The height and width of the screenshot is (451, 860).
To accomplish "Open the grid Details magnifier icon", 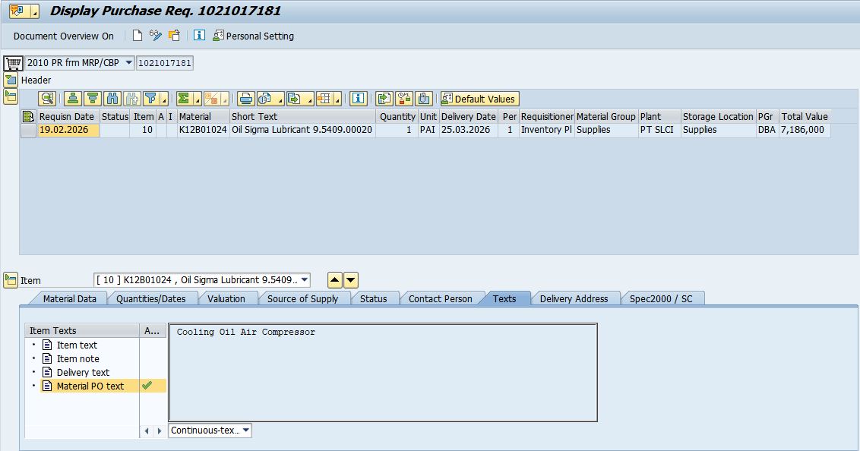I will pos(47,99).
